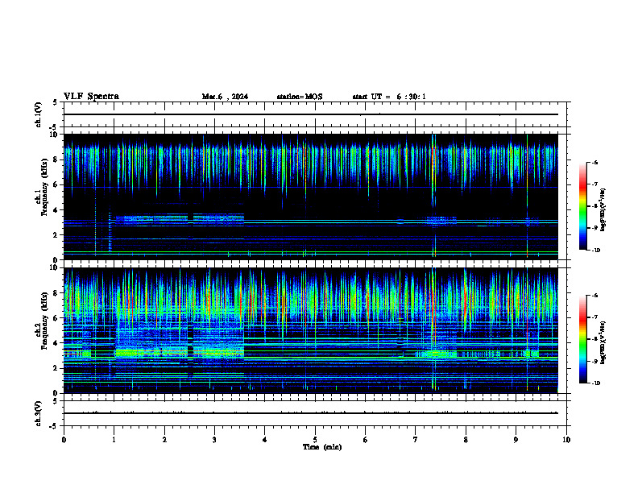Viewport: 638px width, 493px height.
Task: Click the ch.1 spectrogram panel
Action: [x=311, y=197]
